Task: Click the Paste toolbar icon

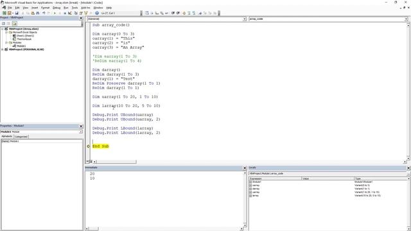Action: pyautogui.click(x=33, y=13)
